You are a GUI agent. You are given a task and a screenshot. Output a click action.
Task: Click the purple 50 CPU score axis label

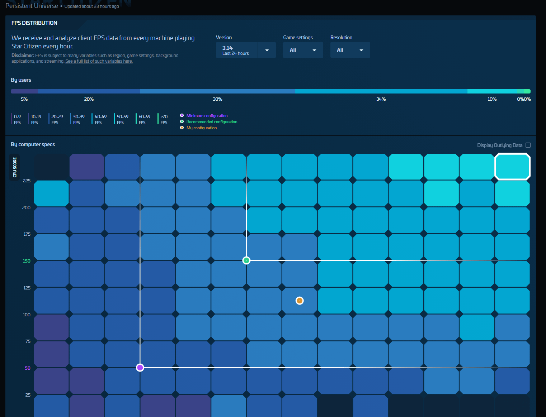(28, 368)
